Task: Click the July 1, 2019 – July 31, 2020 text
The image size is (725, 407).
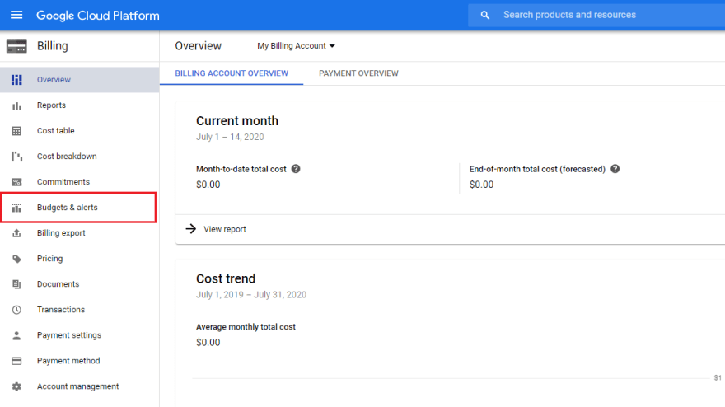Action: click(251, 295)
